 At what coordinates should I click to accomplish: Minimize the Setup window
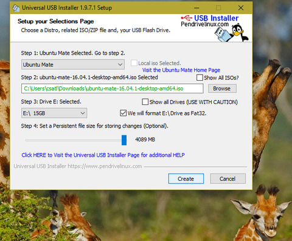pos(196,8)
